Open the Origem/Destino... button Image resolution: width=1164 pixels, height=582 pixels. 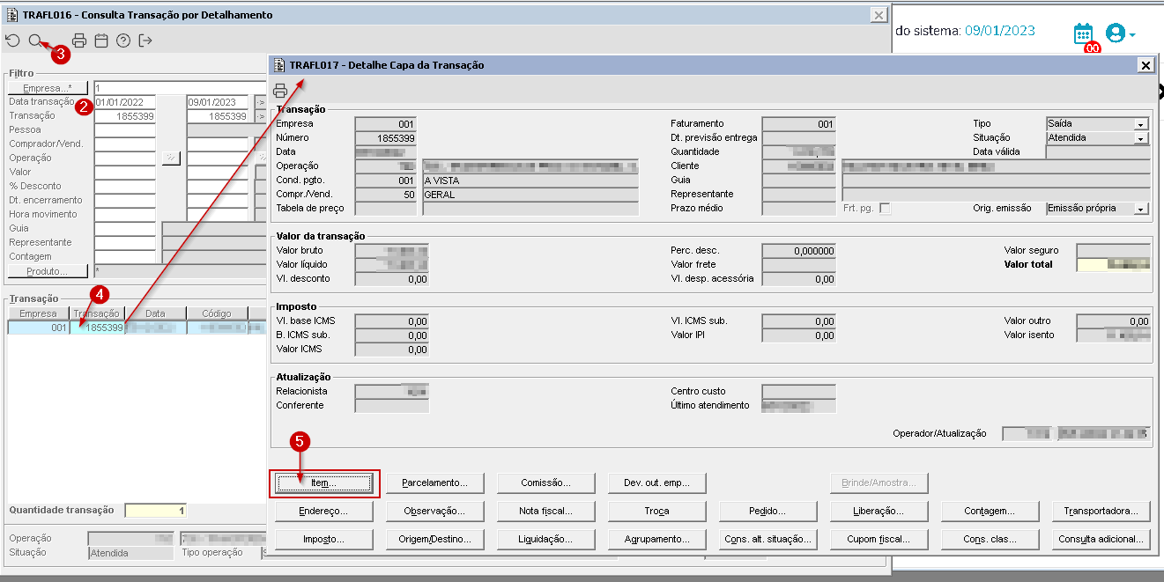[435, 539]
